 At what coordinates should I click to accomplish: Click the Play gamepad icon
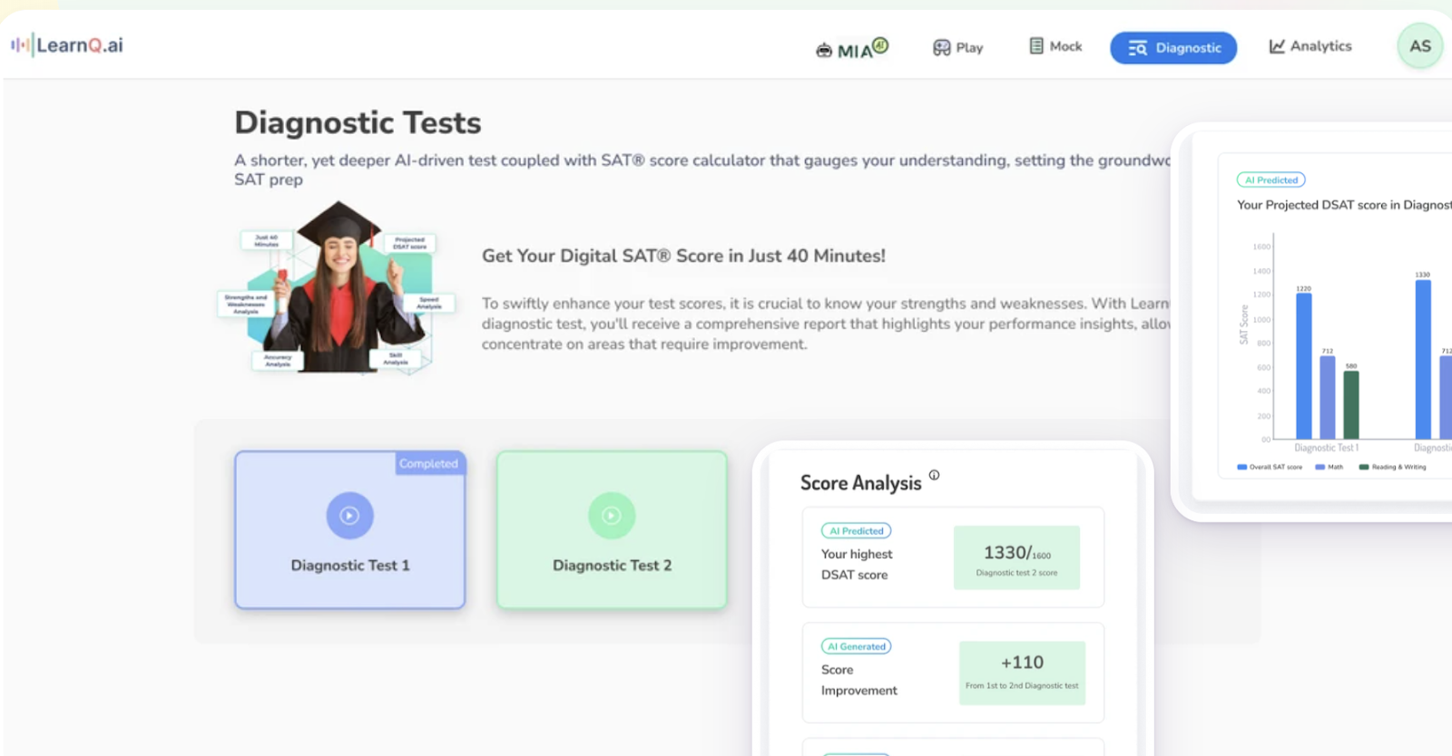pyautogui.click(x=942, y=47)
